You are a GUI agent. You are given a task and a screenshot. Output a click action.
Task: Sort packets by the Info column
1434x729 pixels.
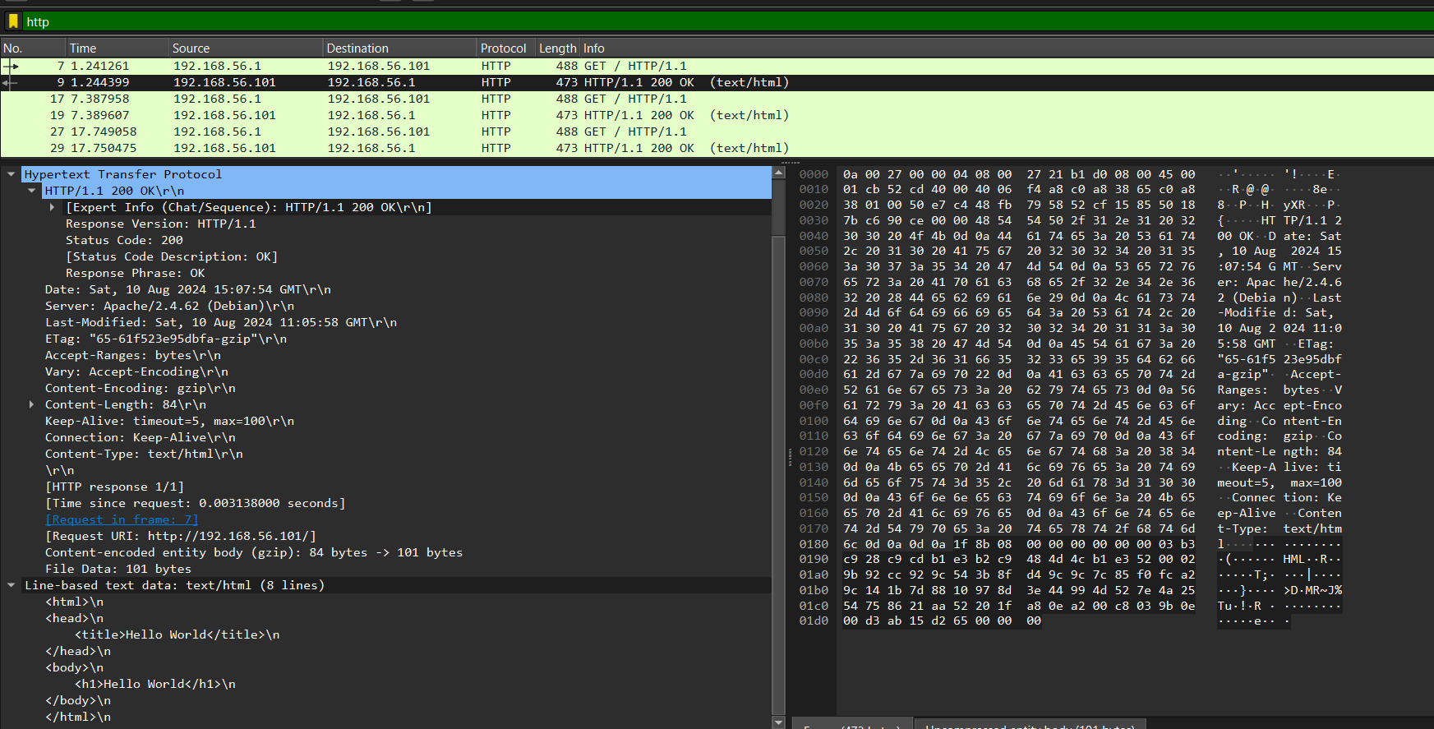point(1007,48)
